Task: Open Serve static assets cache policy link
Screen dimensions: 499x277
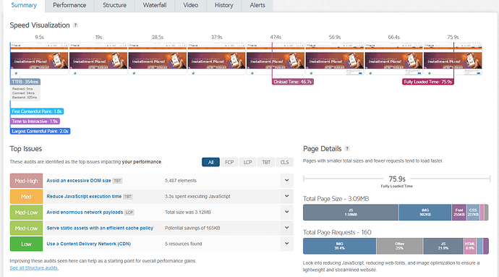Action: [100, 228]
